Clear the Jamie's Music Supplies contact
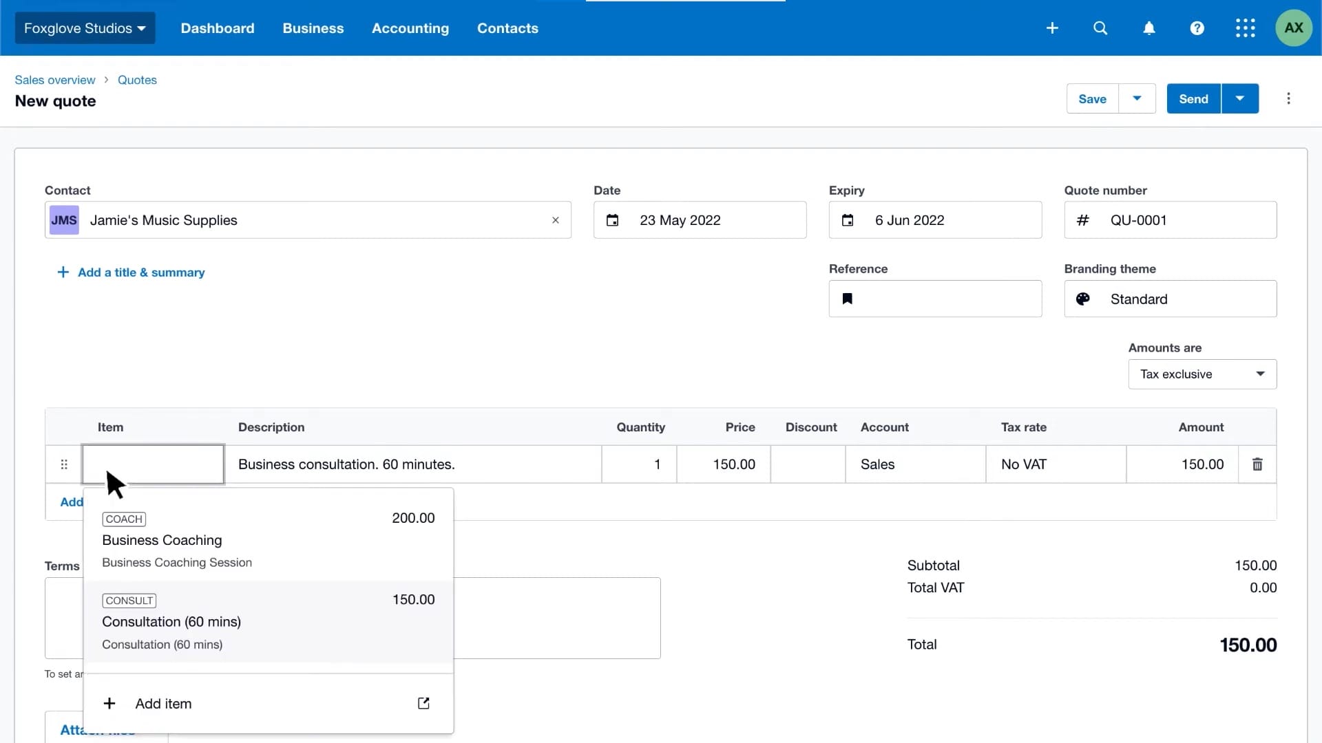 click(556, 220)
